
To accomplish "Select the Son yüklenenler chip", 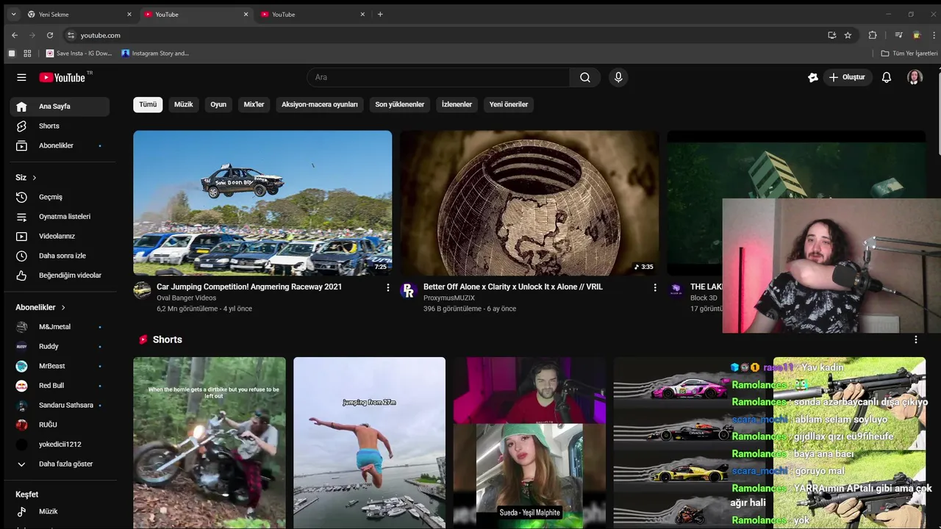I will (x=400, y=104).
